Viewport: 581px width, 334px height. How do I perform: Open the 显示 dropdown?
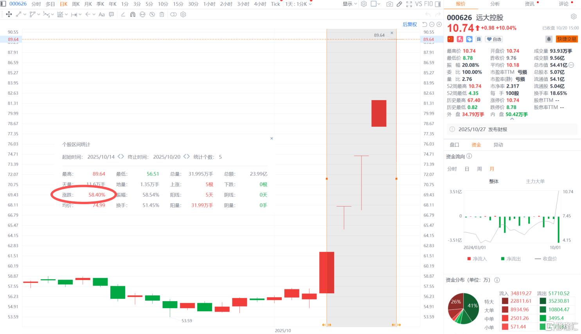click(350, 4)
